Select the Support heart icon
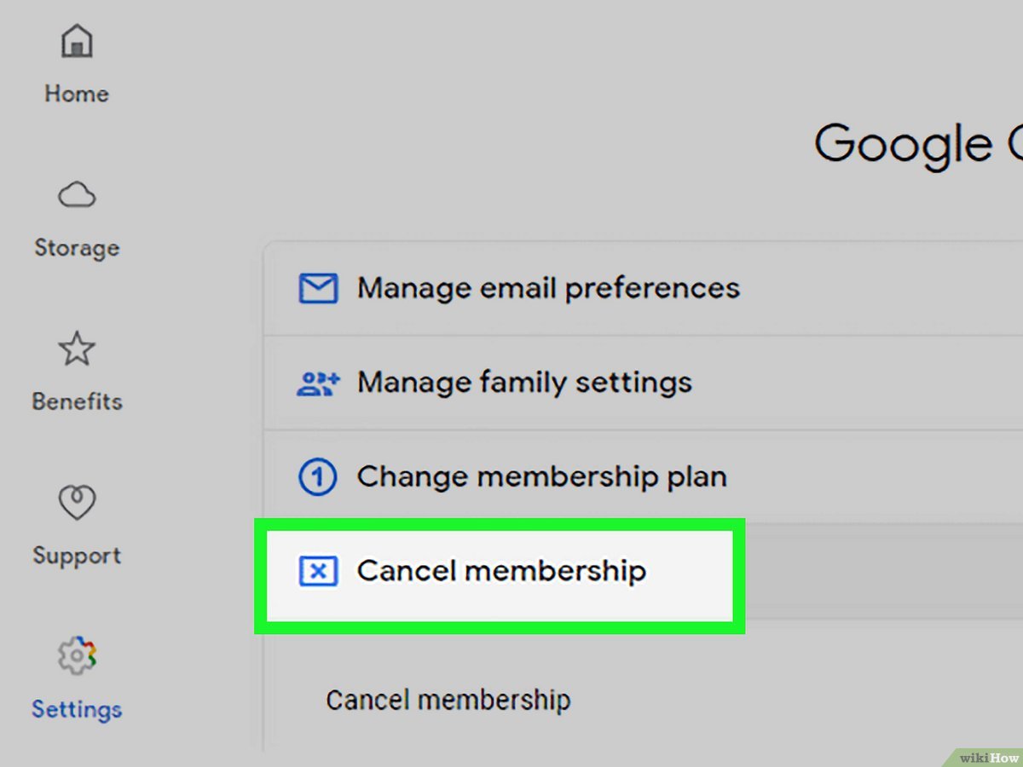Screen dimensions: 1023x767 pyautogui.click(x=76, y=502)
